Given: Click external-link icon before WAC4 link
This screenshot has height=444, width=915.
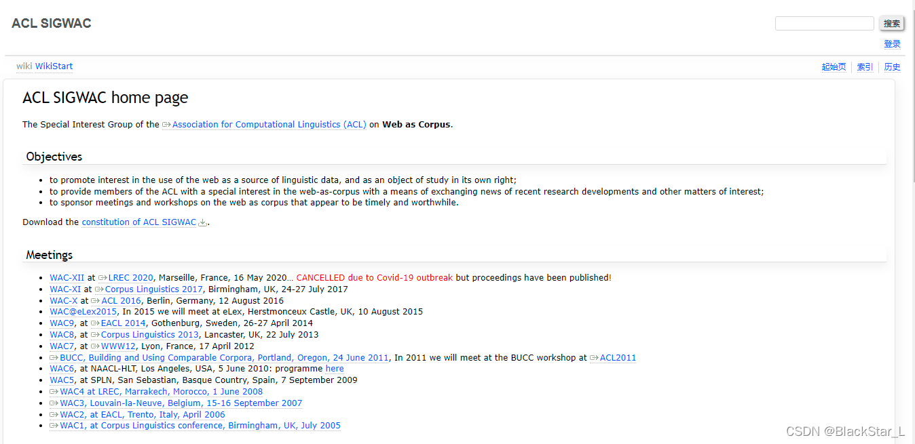Looking at the screenshot, I should (54, 392).
